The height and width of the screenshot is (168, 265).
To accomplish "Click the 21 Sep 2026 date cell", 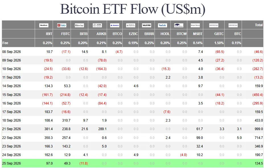I will pyautogui.click(x=11, y=129).
